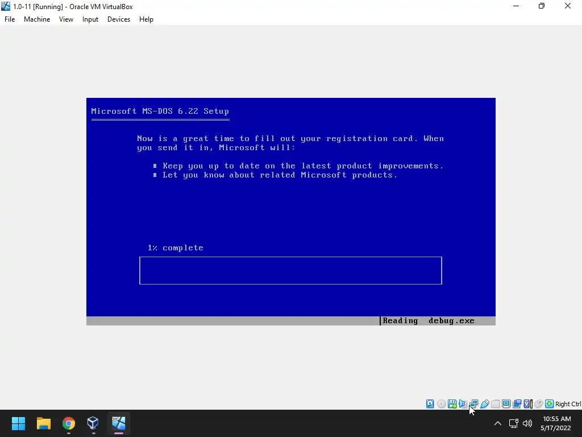Open the Help menu
This screenshot has width=582, height=437.
[x=146, y=19]
